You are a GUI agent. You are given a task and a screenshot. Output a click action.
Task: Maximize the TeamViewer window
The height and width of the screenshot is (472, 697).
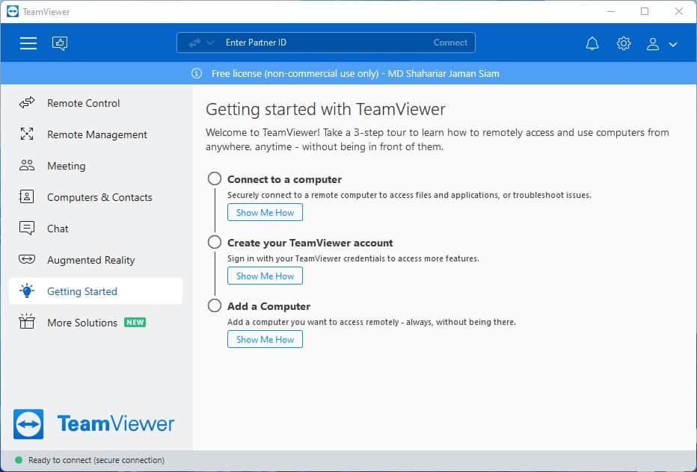tap(645, 11)
